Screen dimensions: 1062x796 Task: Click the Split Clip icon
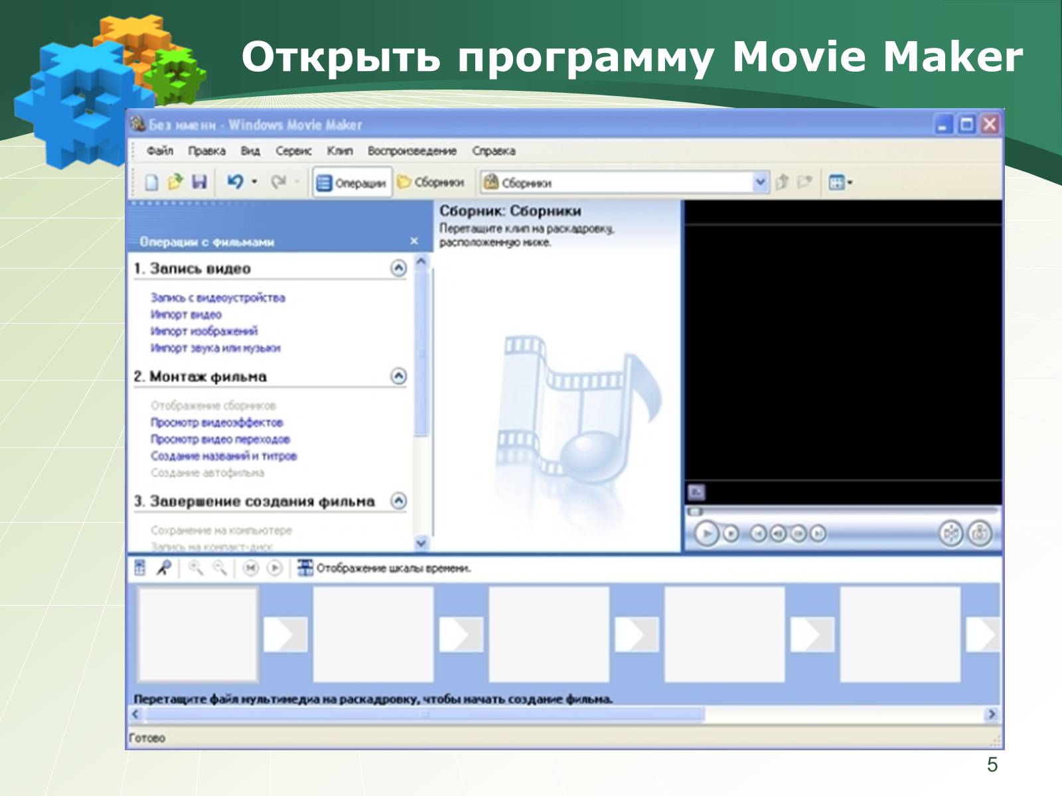coord(951,533)
